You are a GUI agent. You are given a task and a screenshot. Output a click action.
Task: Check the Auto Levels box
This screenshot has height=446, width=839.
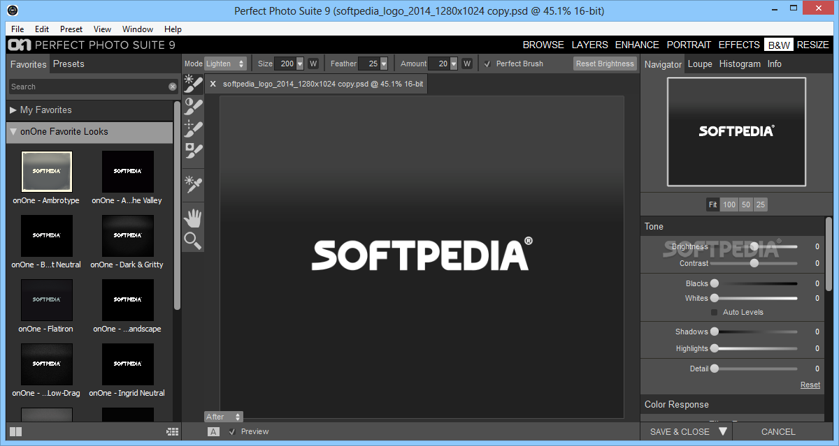tap(715, 312)
